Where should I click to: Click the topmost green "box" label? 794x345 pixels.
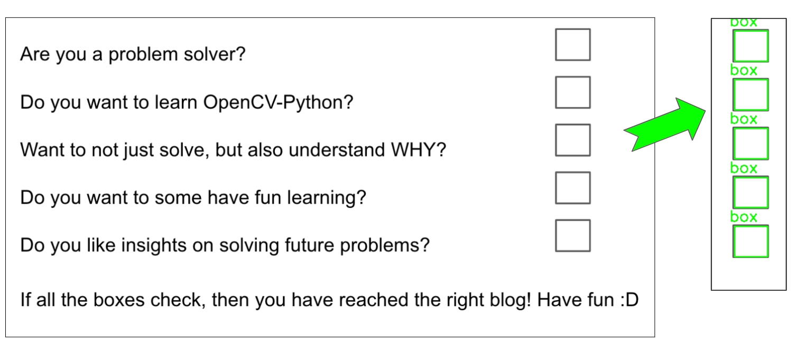click(x=743, y=22)
